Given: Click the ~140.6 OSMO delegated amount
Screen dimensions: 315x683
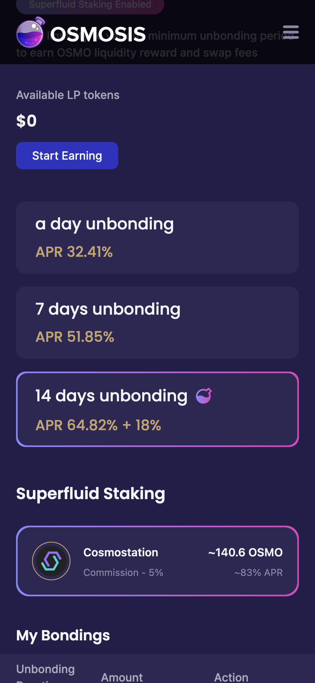Looking at the screenshot, I should click(245, 552).
